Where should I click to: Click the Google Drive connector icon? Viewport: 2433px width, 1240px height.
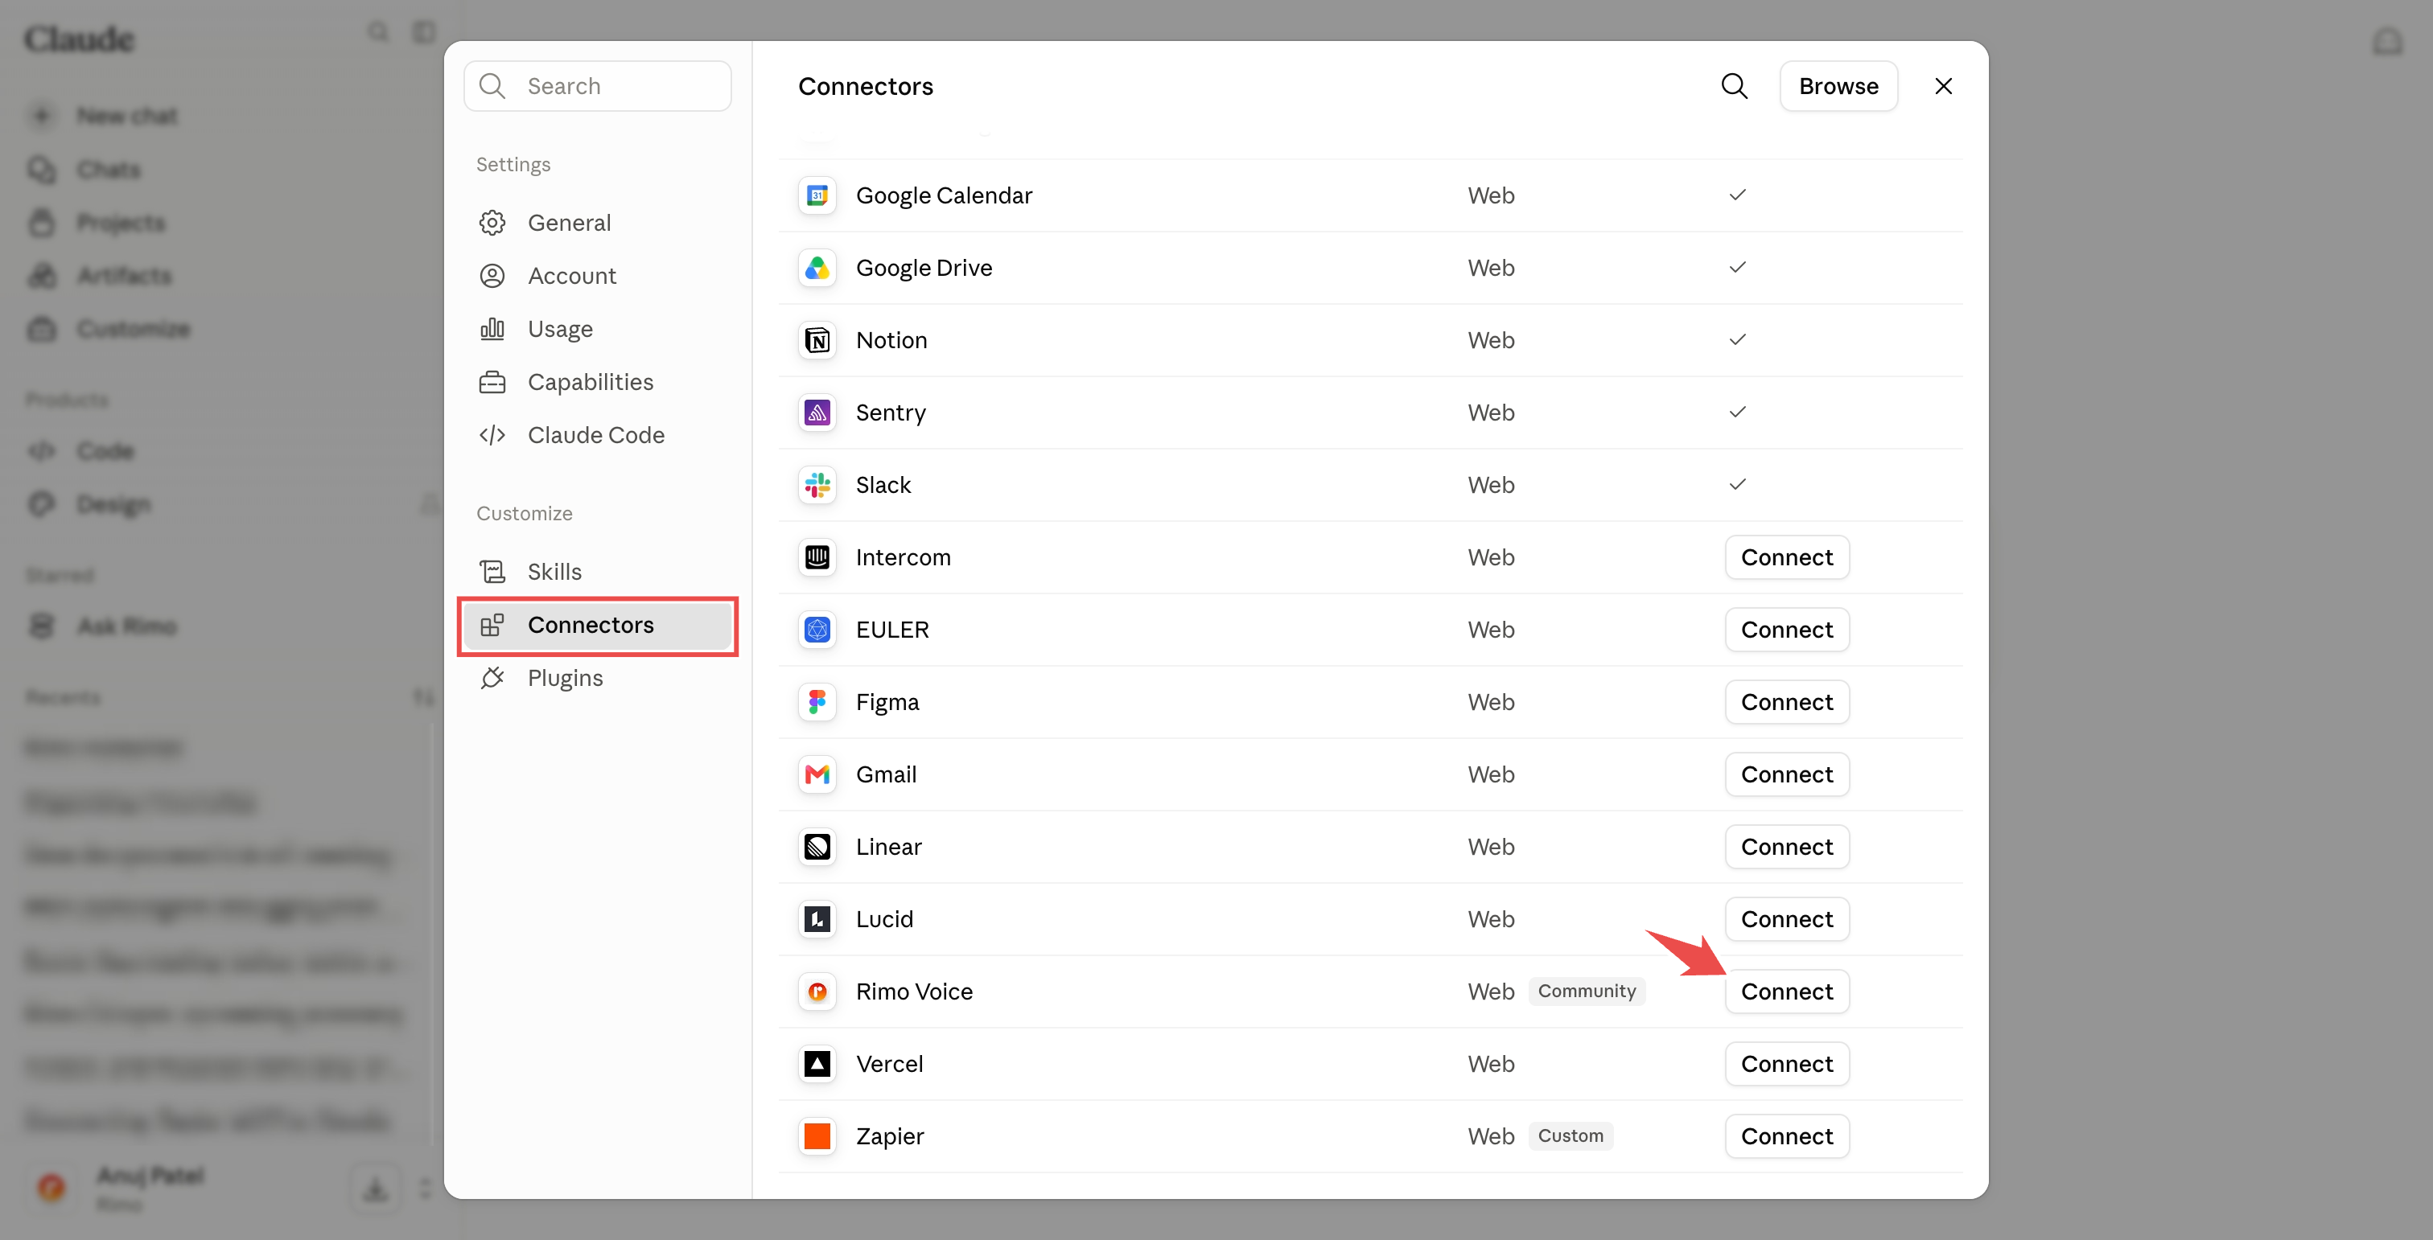(817, 268)
